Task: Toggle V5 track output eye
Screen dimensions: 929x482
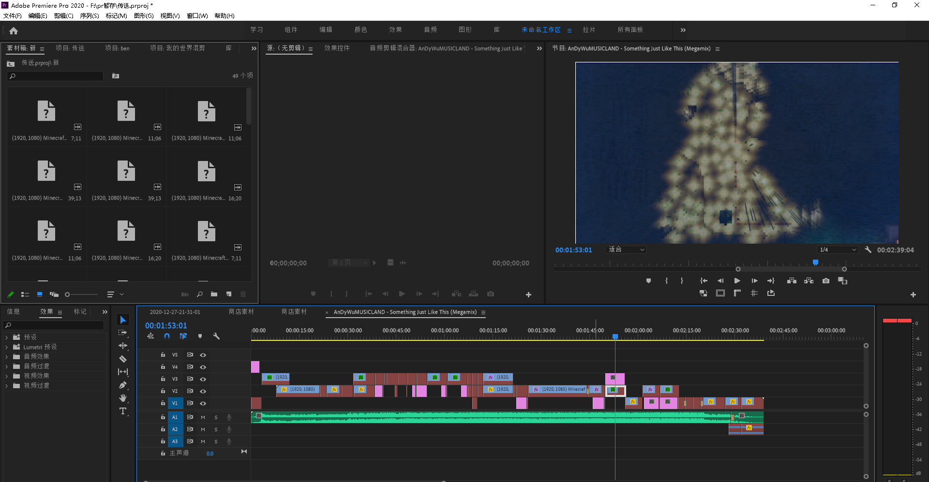Action: 203,355
